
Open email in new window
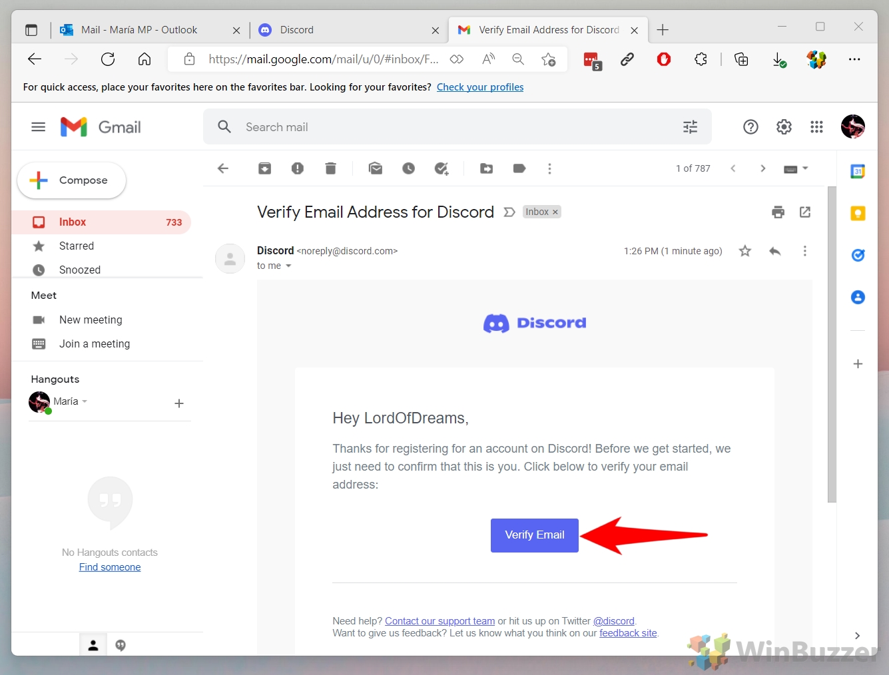click(805, 212)
